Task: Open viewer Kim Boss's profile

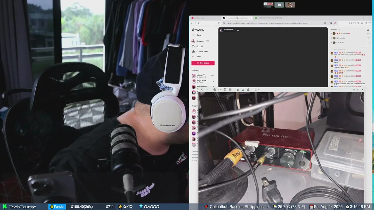Action: (351, 43)
